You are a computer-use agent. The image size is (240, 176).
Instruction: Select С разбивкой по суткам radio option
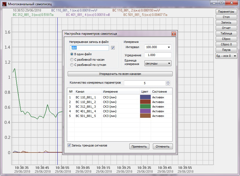72,65
